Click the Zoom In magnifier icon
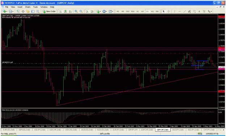 click(76, 12)
